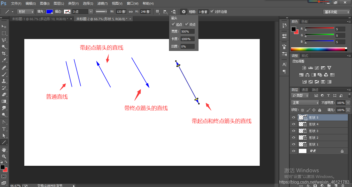Screen dimensions: 352x187
Task: Toggle the 对齐边缘 checkbox
Action: 212,11
